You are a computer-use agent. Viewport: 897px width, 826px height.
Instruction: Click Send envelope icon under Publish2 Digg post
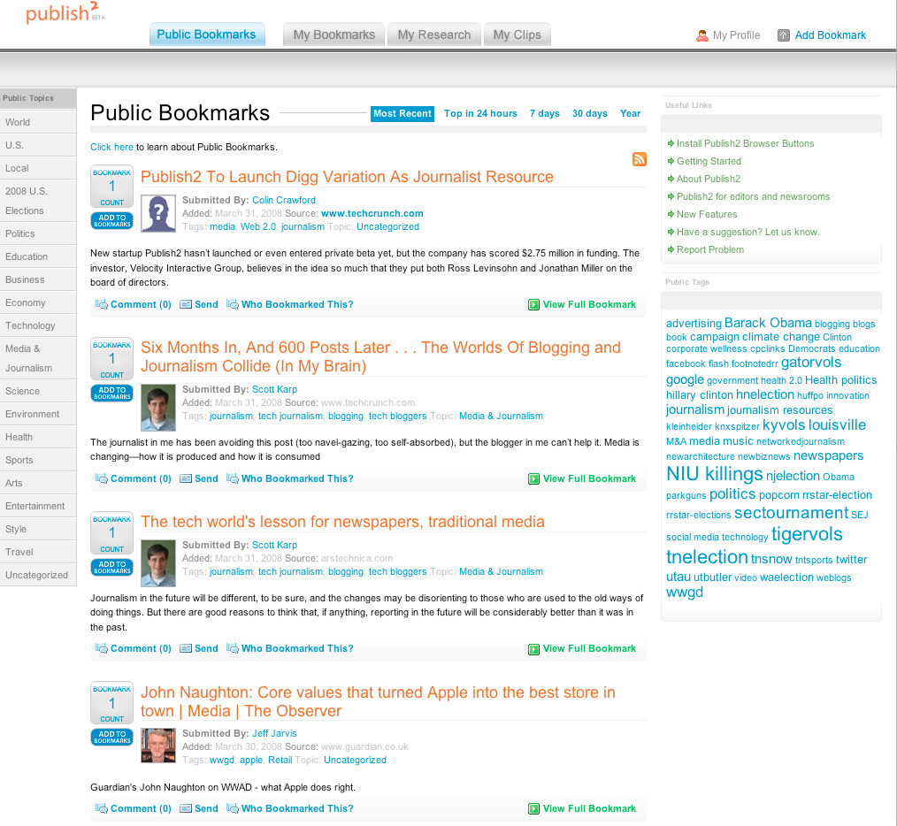pyautogui.click(x=186, y=304)
